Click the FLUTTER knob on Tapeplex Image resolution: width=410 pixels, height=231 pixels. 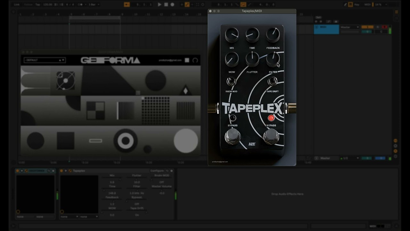[x=252, y=59]
